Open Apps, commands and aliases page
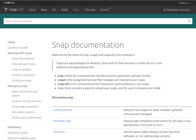The height and width of the screenshot is (140, 196). pyautogui.click(x=24, y=94)
